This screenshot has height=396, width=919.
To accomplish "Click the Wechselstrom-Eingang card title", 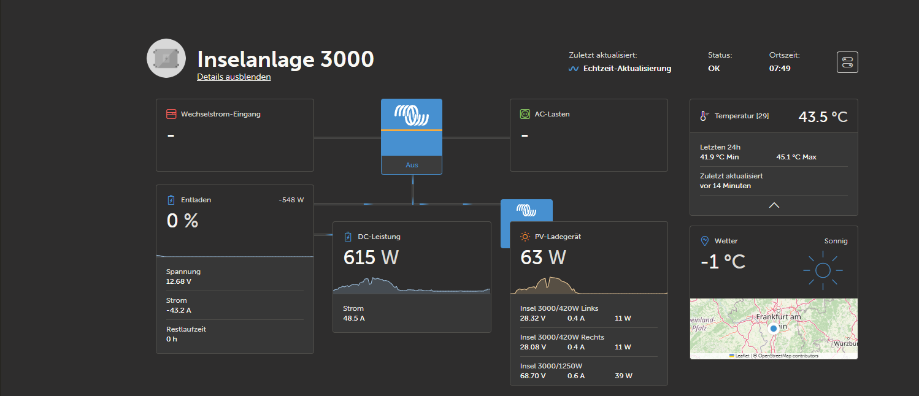I will click(x=221, y=114).
